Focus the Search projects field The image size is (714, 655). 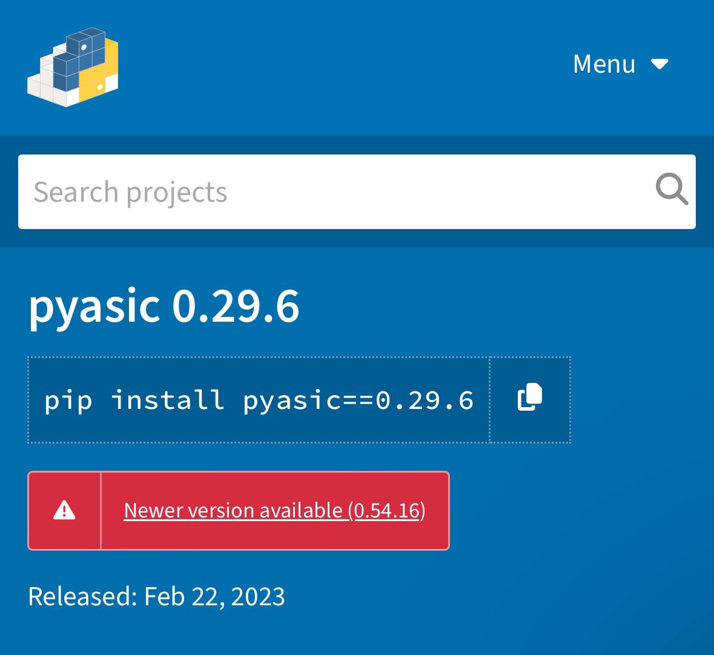click(x=333, y=192)
